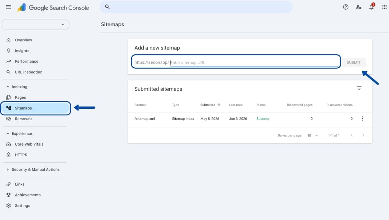Click the 1-1 of 1 pagination text
Image resolution: width=389 pixels, height=220 pixels.
pyautogui.click(x=334, y=136)
